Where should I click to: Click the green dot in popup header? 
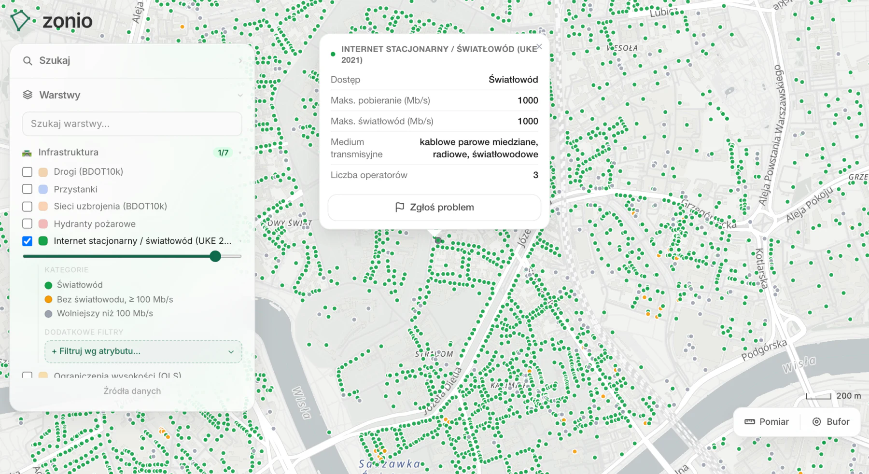point(333,54)
